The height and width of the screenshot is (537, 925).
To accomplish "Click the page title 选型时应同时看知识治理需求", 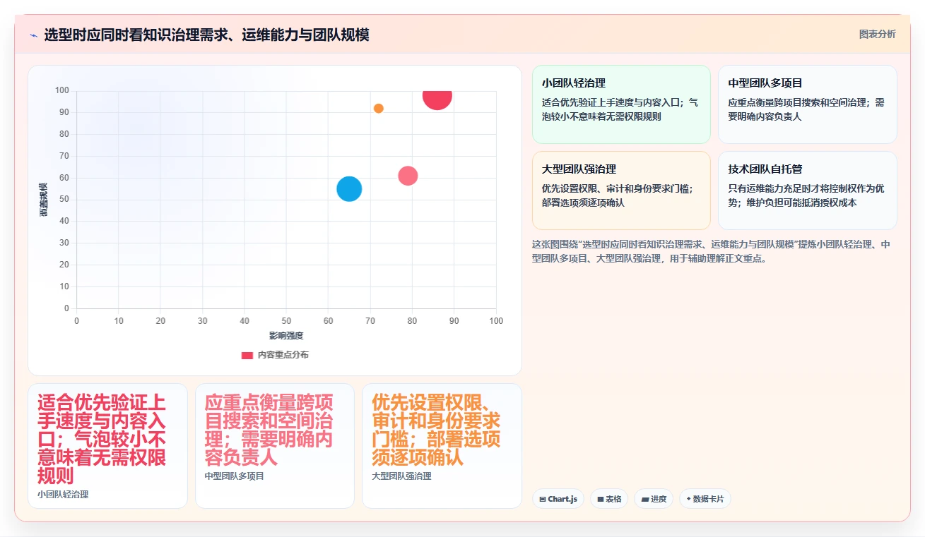I will [206, 35].
